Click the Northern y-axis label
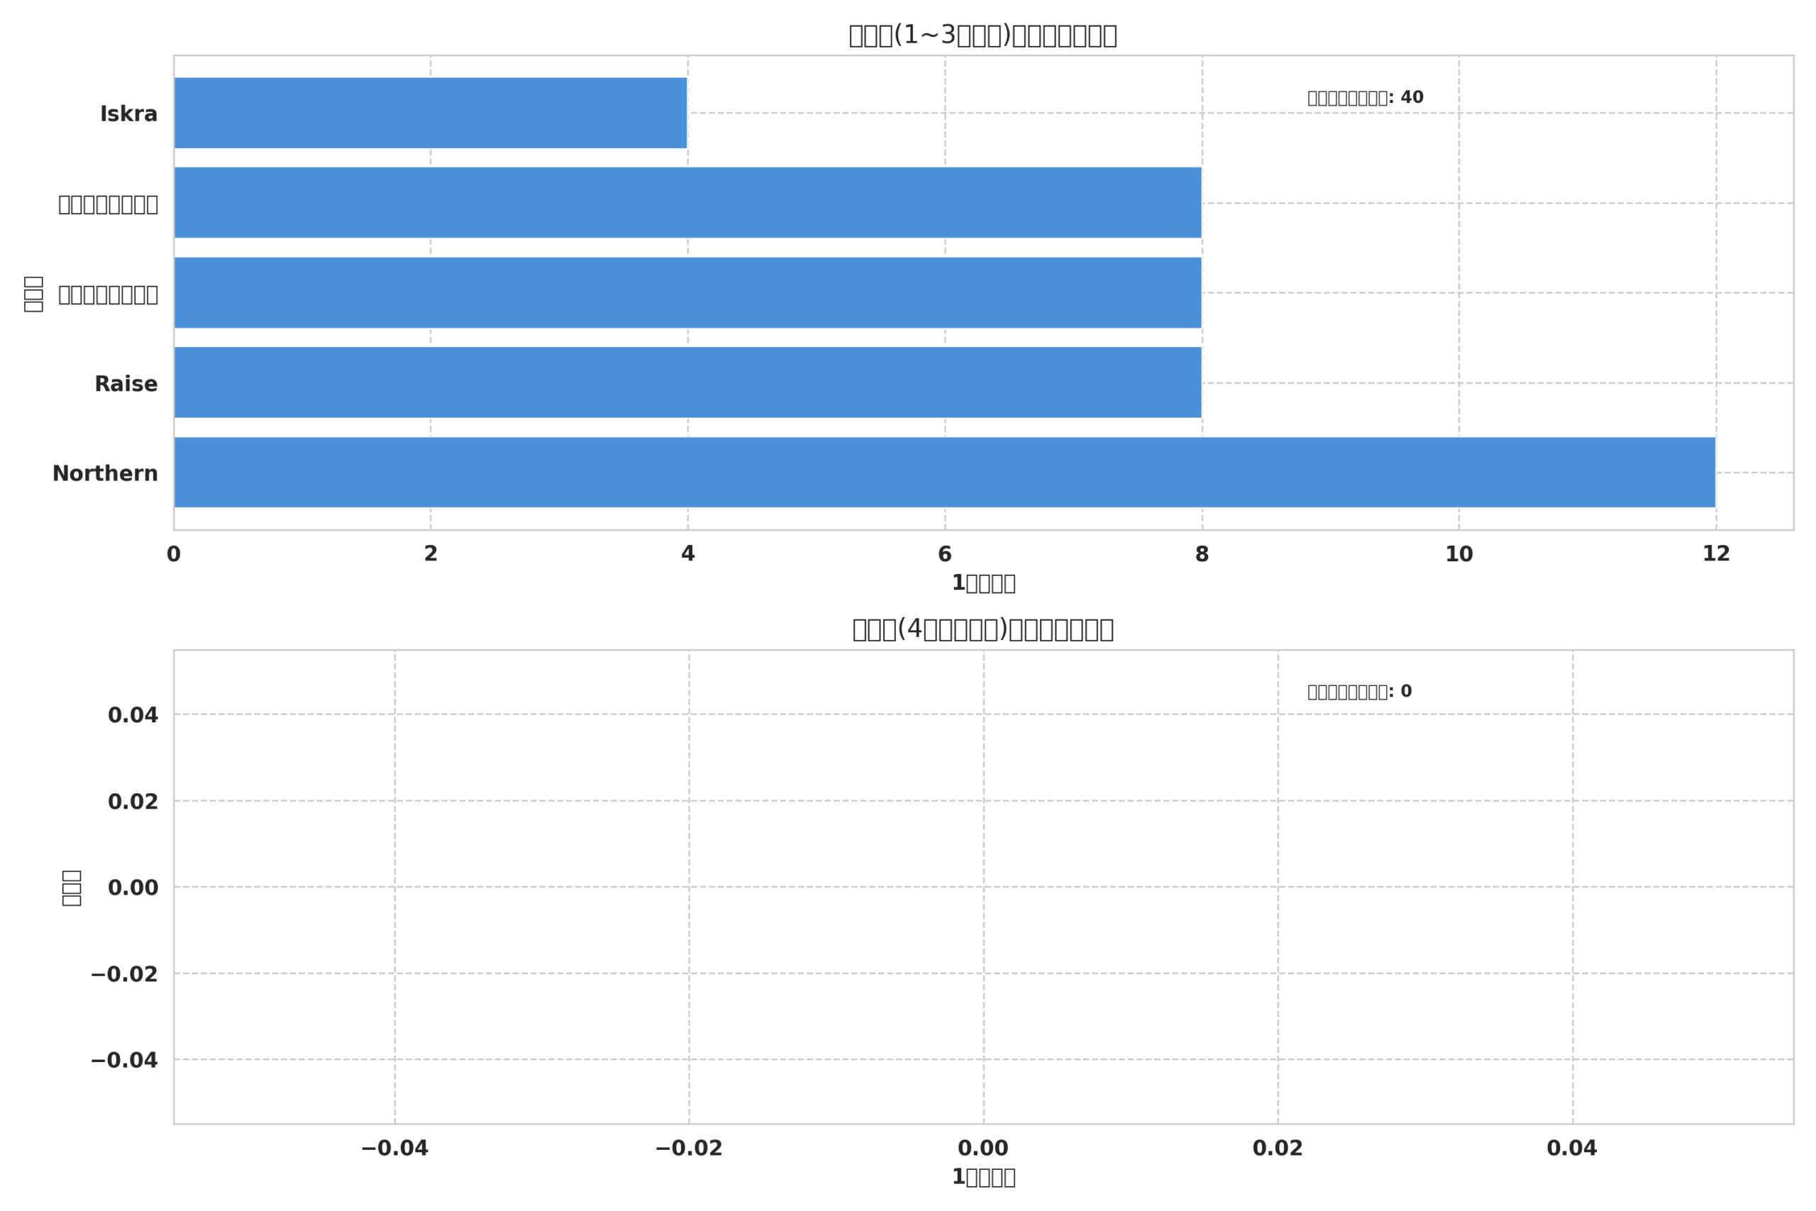The height and width of the screenshot is (1211, 1816). [x=105, y=474]
